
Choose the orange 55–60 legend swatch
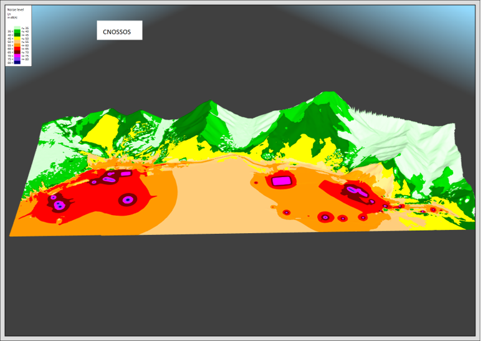[x=17, y=45]
